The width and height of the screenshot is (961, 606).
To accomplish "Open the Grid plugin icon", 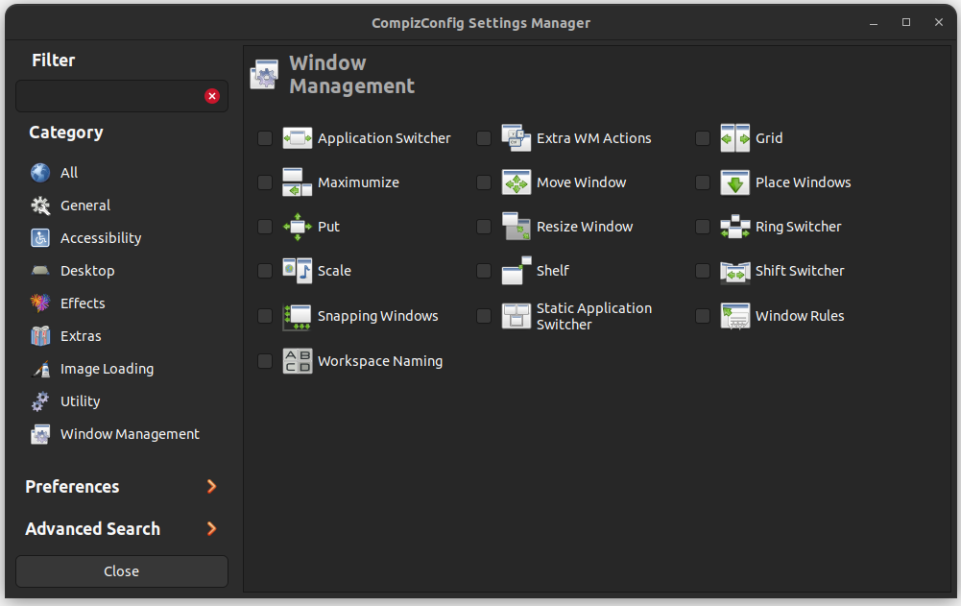I will tap(734, 138).
